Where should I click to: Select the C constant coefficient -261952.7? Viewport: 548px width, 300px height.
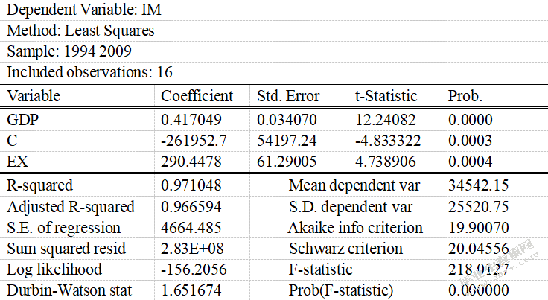pos(194,141)
